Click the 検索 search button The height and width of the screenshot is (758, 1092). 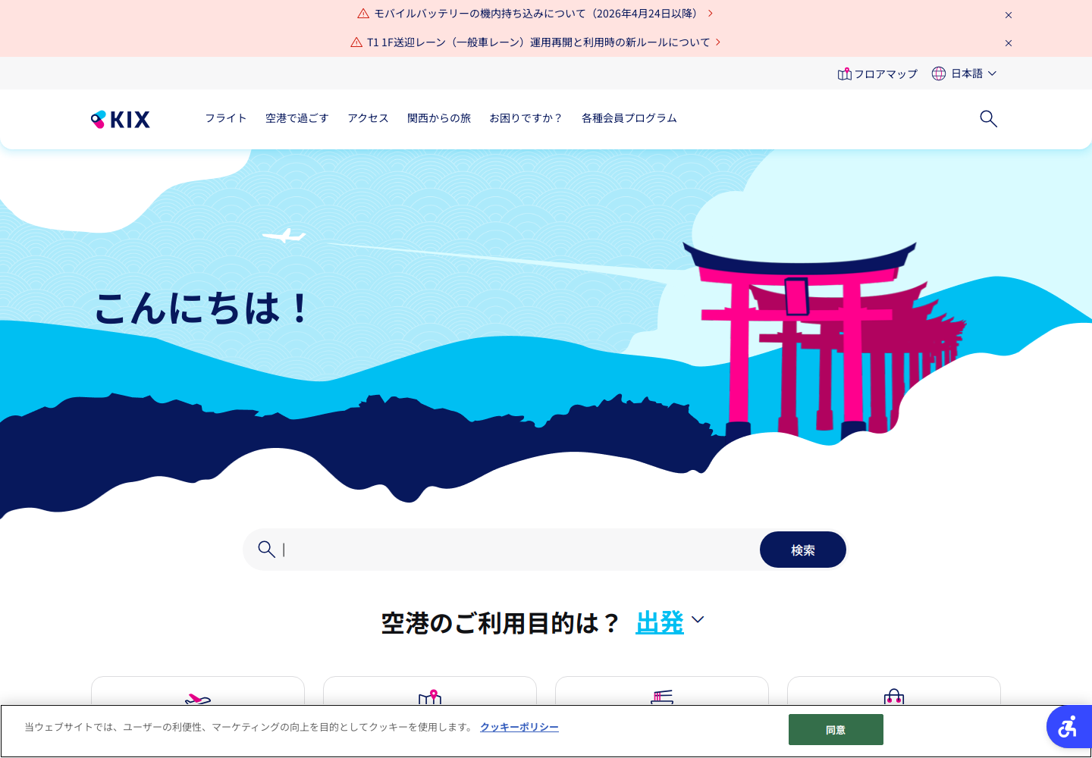(803, 550)
